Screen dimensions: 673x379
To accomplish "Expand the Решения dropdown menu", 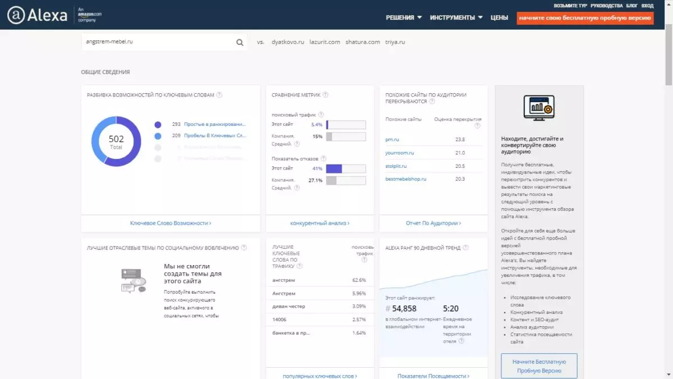I will coord(404,17).
